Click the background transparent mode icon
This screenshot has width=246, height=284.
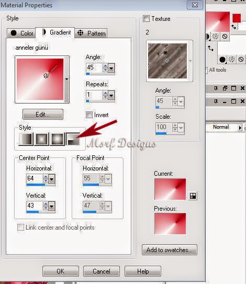(x=241, y=60)
